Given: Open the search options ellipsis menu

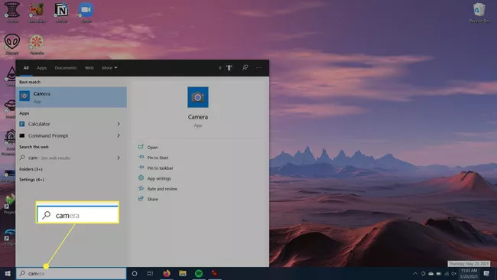Looking at the screenshot, I should point(259,67).
